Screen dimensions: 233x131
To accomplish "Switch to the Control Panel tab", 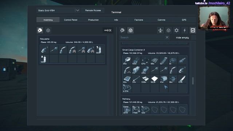I will [x=71, y=20].
